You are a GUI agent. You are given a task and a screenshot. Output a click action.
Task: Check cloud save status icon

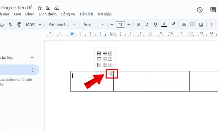[x=57, y=8]
